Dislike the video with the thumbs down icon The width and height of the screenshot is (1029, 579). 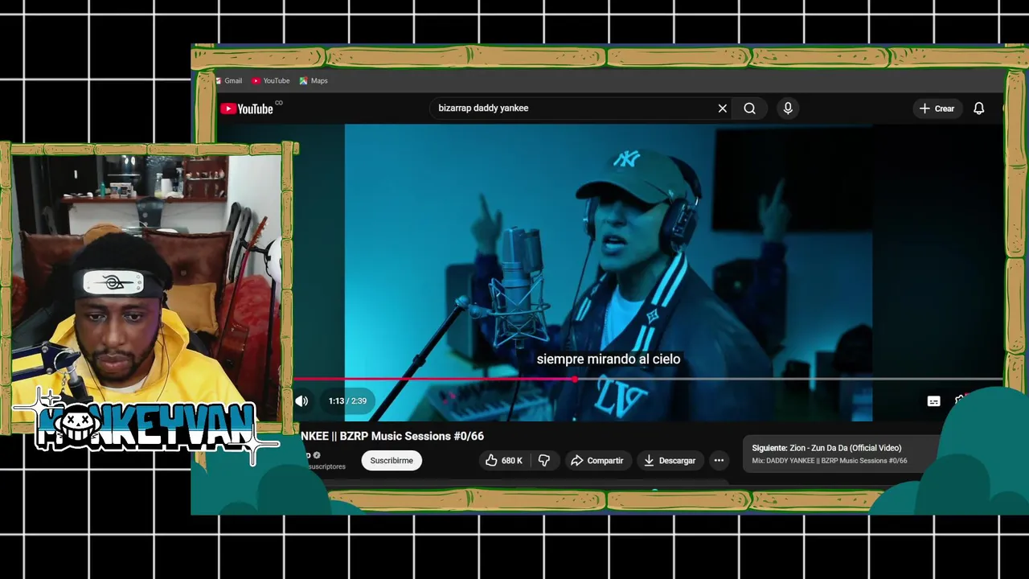point(544,461)
